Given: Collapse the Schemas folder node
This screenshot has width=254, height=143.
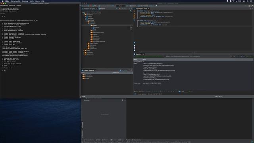Looking at the screenshot, I should point(87,22).
